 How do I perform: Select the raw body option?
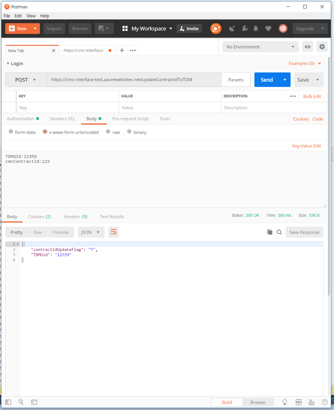point(108,132)
